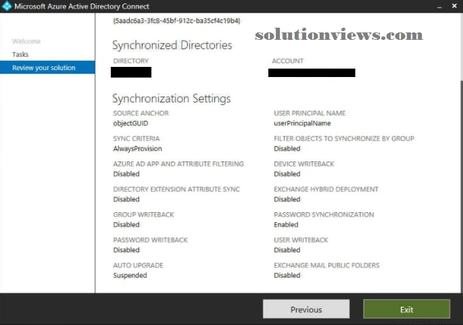
Task: Click the PASSWORD SYNCHRONIZATION label
Action: pos(324,215)
